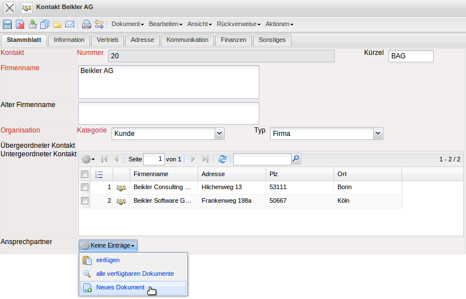Click the search magnifier icon in grid toolbar
Image resolution: width=466 pixels, height=299 pixels.
[296, 159]
